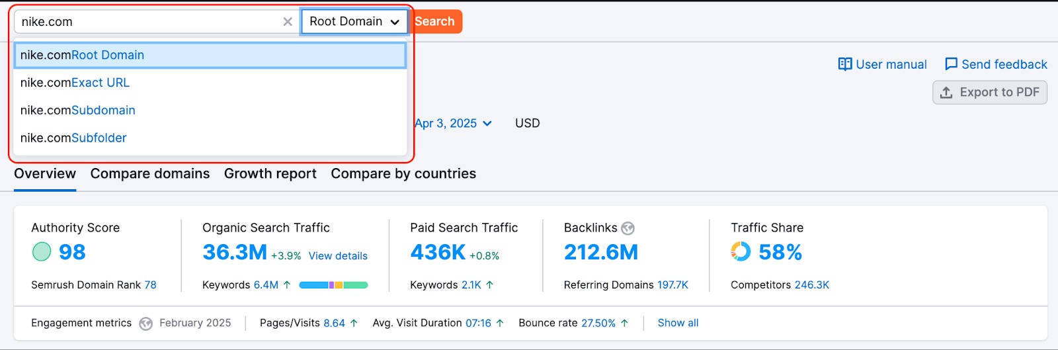Click the 36.3M organic traffic value
This screenshot has height=350, width=1058.
click(235, 252)
